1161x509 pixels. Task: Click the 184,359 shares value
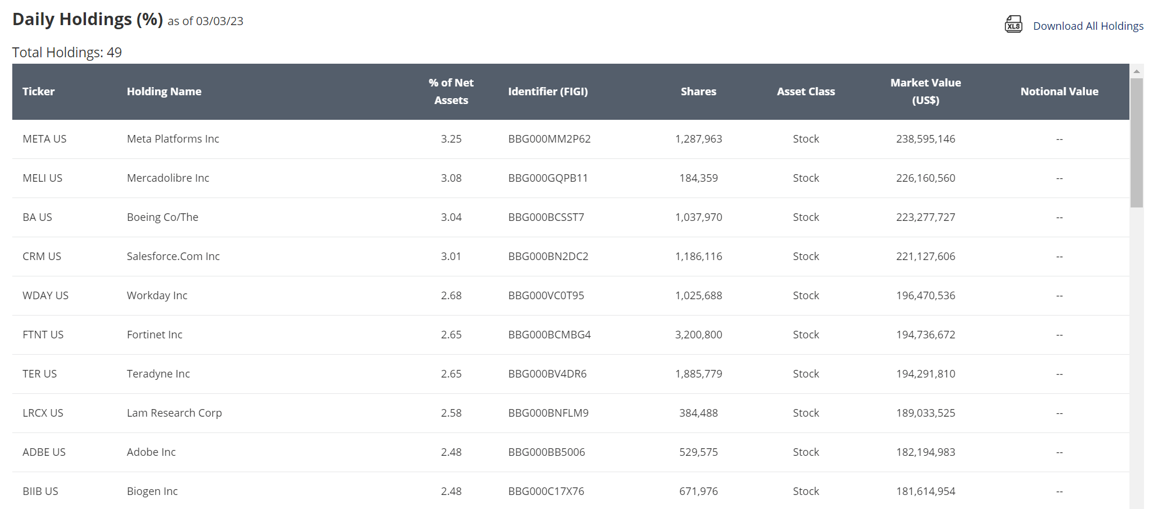[x=698, y=178]
